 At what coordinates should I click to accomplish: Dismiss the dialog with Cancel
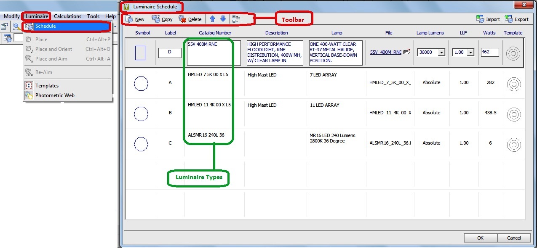pos(513,237)
